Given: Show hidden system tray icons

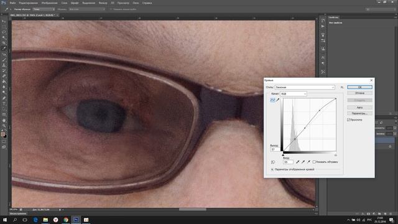Looking at the screenshot, I should (x=348, y=220).
